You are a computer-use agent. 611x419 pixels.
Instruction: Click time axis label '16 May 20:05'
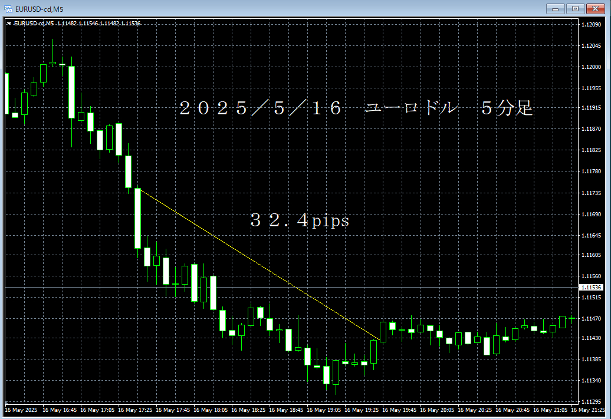(x=437, y=410)
